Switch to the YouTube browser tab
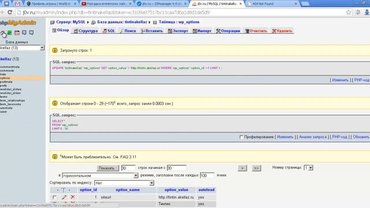 tap(106, 4)
